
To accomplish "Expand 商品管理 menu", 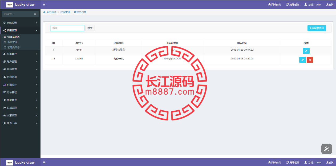I will click(20, 69).
